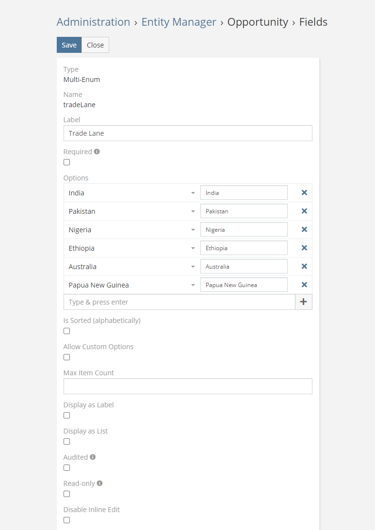Click X icon beside Ethiopia option
Viewport: 375px width, 530px height.
(x=304, y=248)
